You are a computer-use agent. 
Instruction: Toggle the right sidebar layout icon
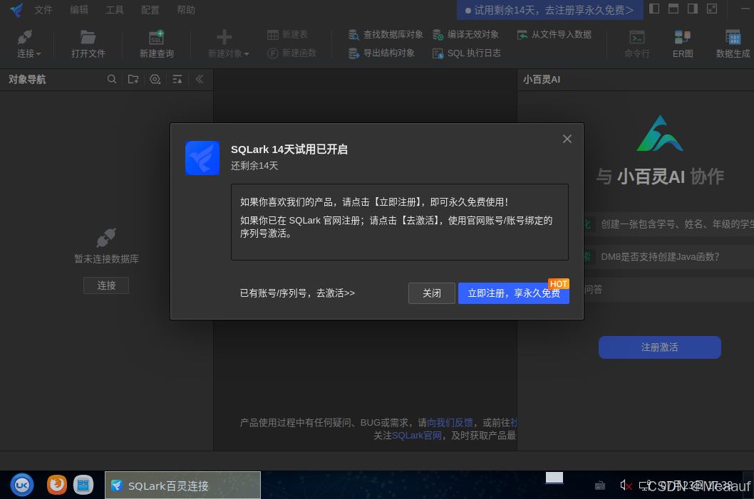pyautogui.click(x=693, y=9)
